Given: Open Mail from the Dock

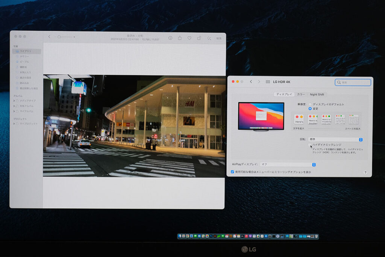Looking at the screenshot, I should point(199,236).
